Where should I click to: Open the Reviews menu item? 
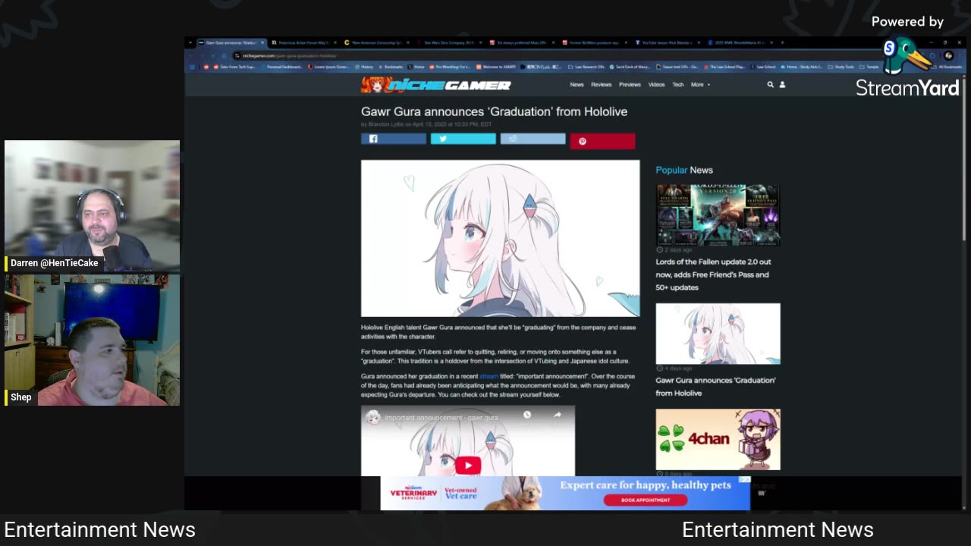coord(601,85)
